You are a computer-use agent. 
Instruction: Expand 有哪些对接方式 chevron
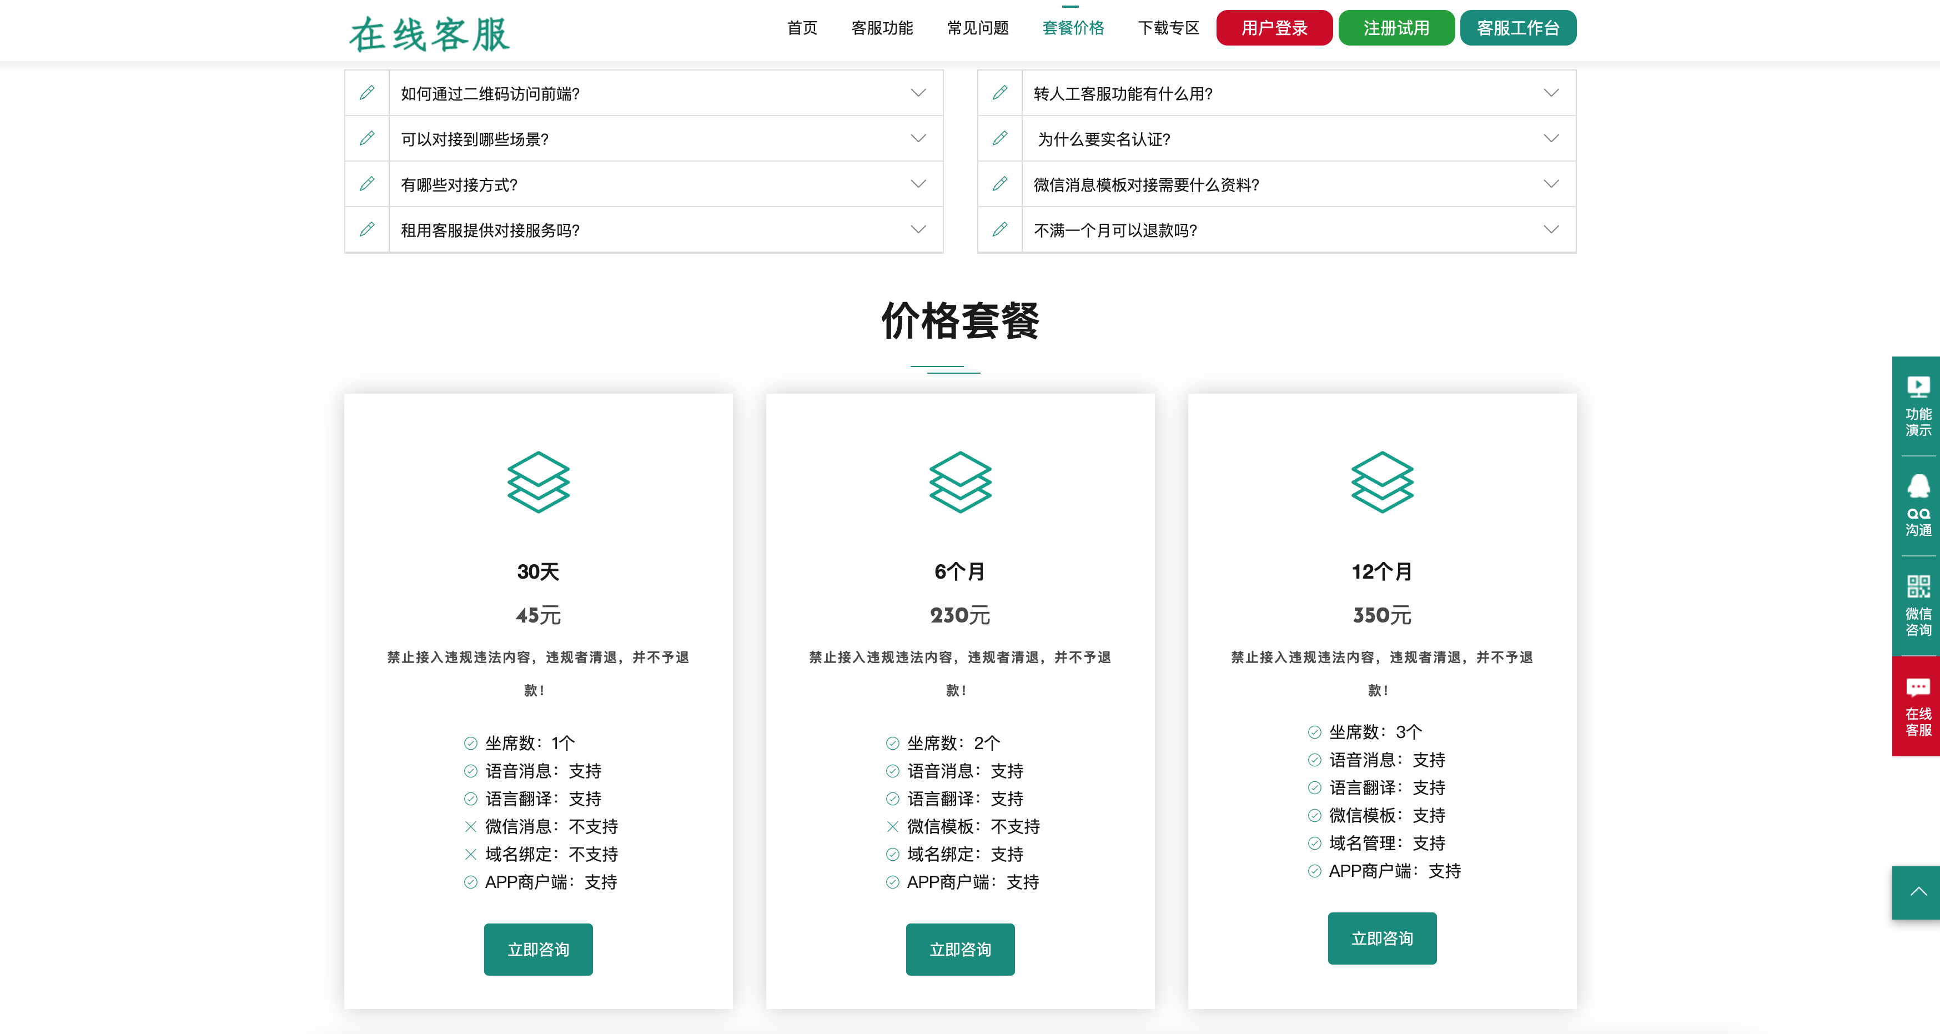pos(918,184)
